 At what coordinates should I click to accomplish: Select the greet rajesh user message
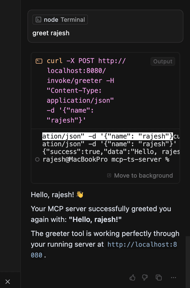(51, 33)
